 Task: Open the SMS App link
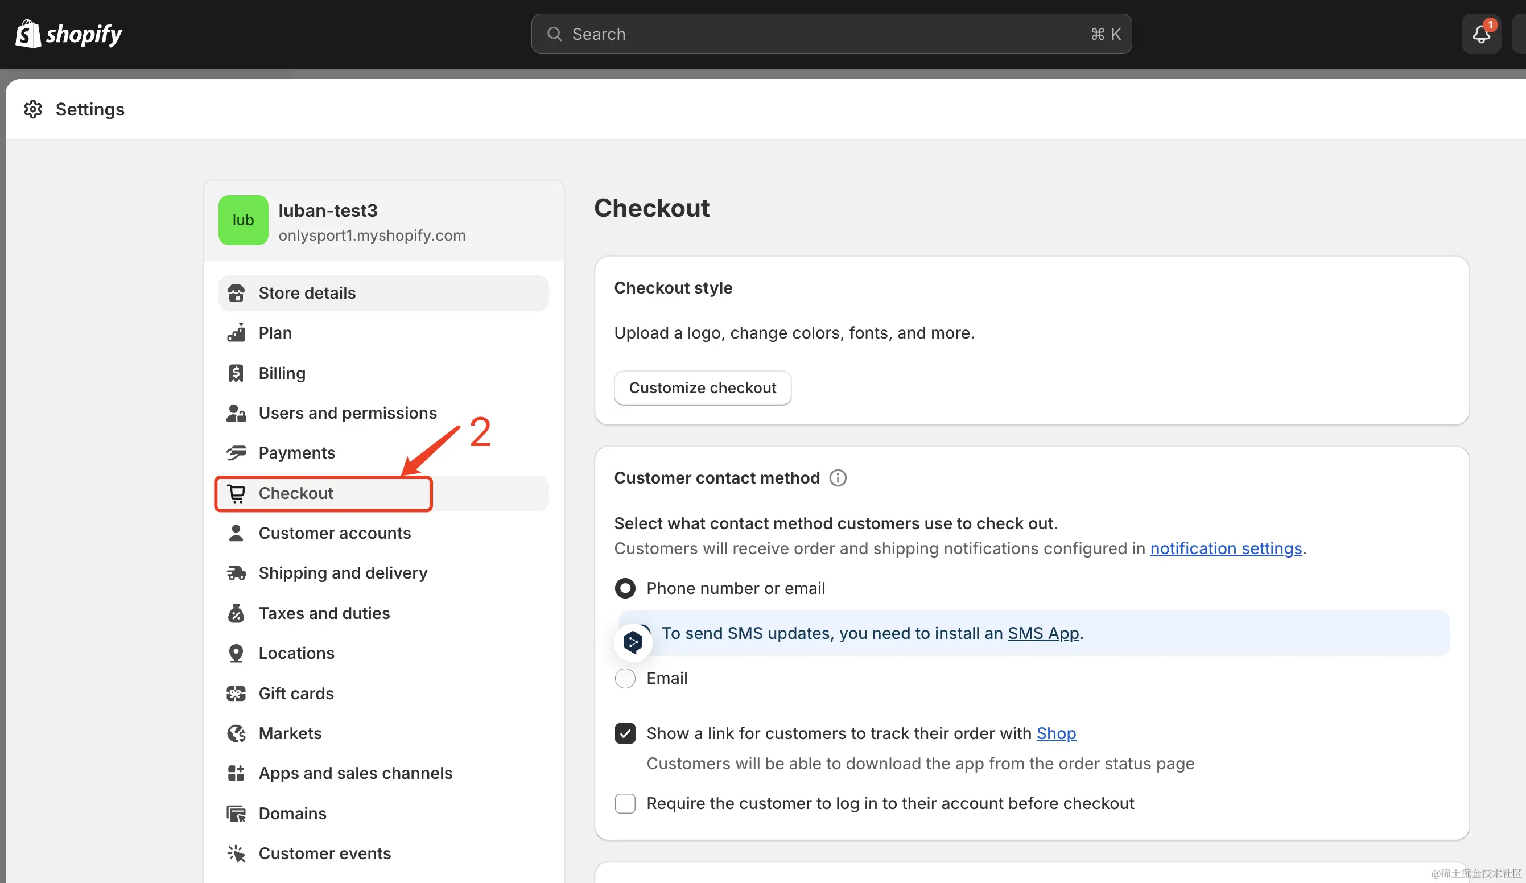1043,633
